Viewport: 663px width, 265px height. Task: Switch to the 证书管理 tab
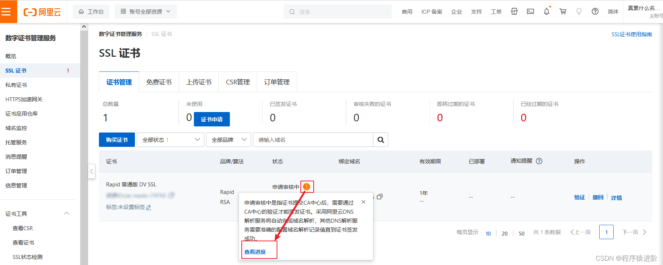(x=119, y=82)
